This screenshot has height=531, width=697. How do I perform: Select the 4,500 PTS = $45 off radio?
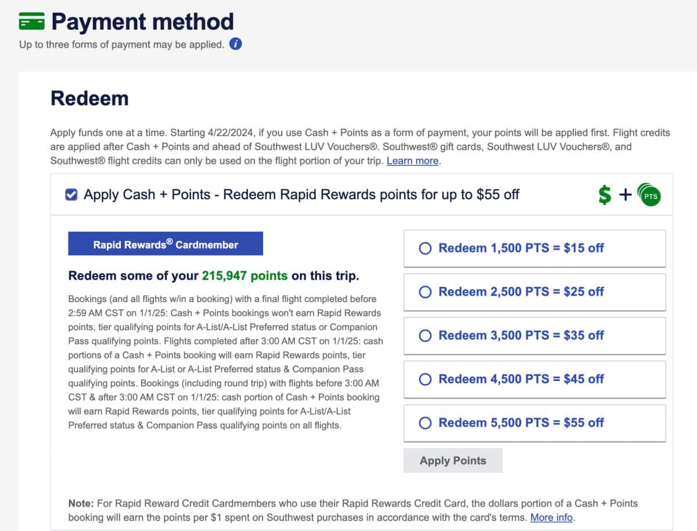point(425,379)
